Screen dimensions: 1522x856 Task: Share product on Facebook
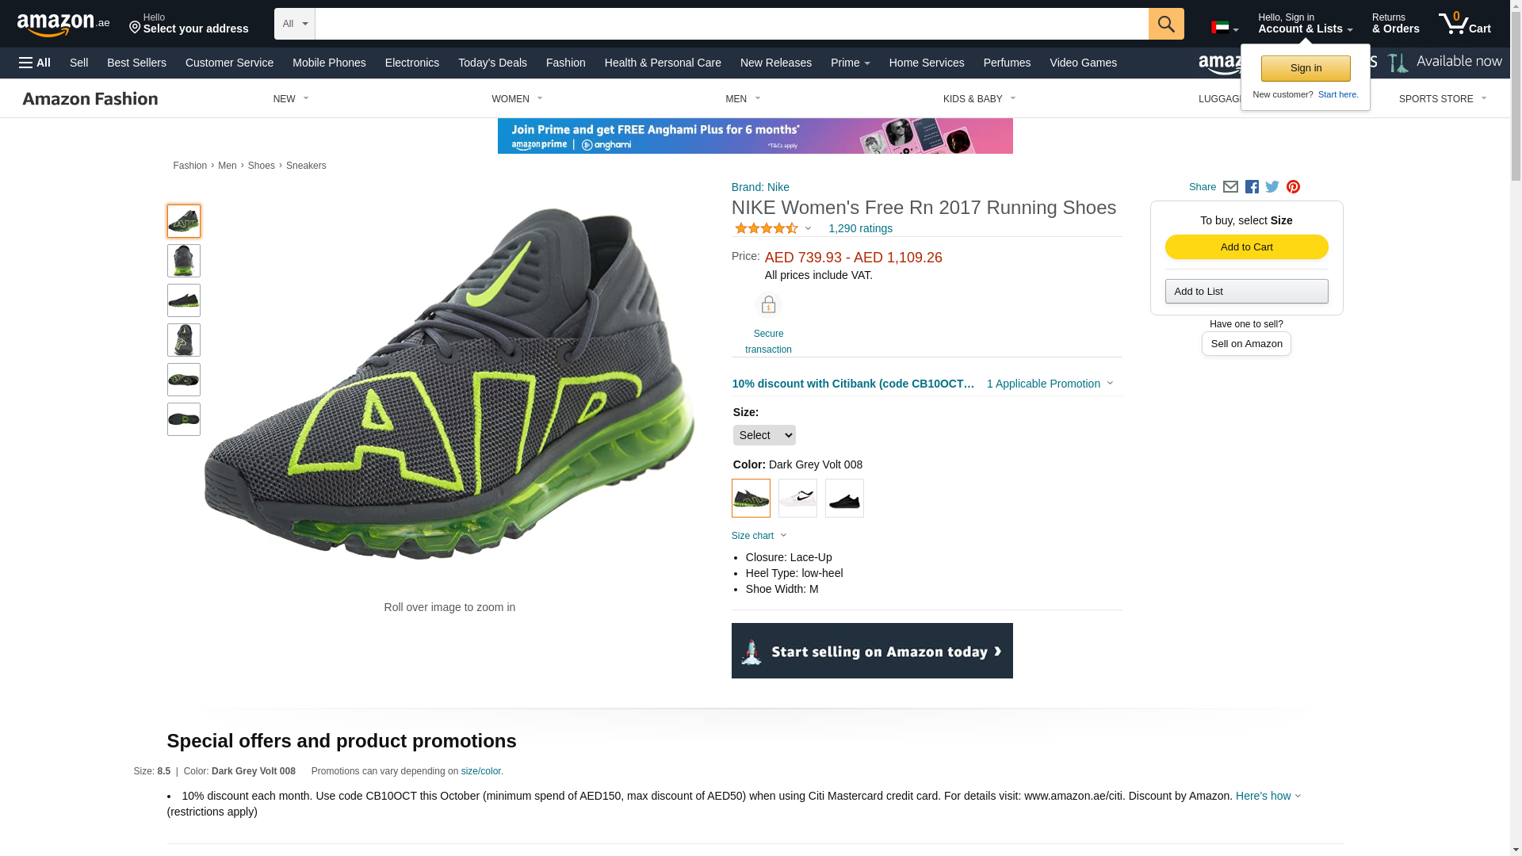[x=1252, y=187]
